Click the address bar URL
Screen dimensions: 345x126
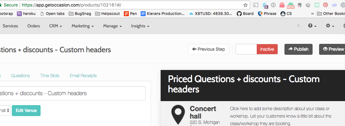coord(71,5)
